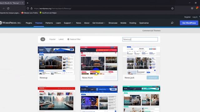Go to Showcase page
Viewport: 200px width, 112px height.
pyautogui.click(x=113, y=23)
